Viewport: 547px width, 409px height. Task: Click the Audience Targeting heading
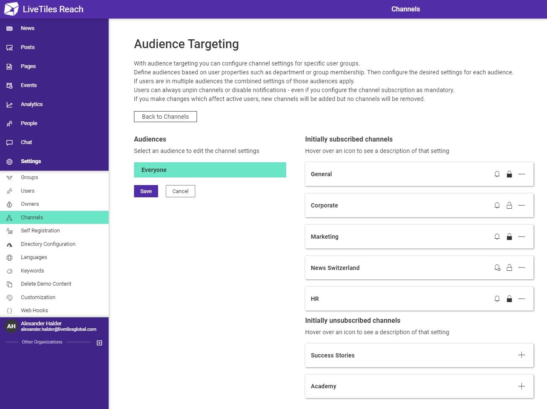point(186,44)
